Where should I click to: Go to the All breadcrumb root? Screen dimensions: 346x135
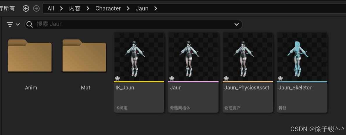(51, 9)
